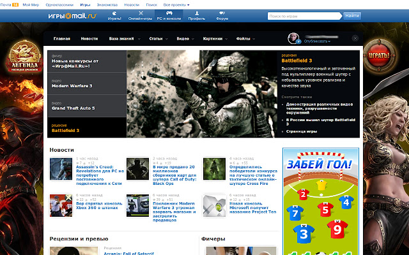Screen dimensions: 409x255
Task: Expand the База знаний menu
Action: [x=125, y=38]
